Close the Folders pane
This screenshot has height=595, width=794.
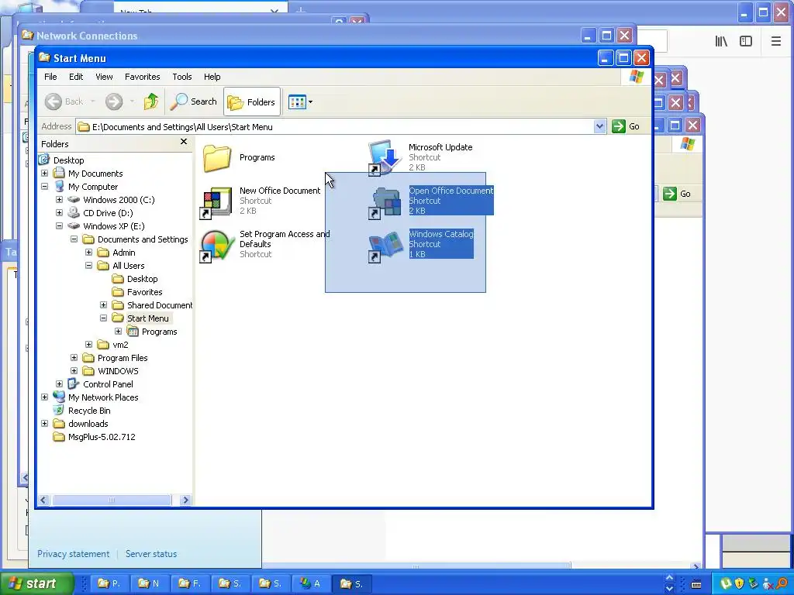point(184,143)
